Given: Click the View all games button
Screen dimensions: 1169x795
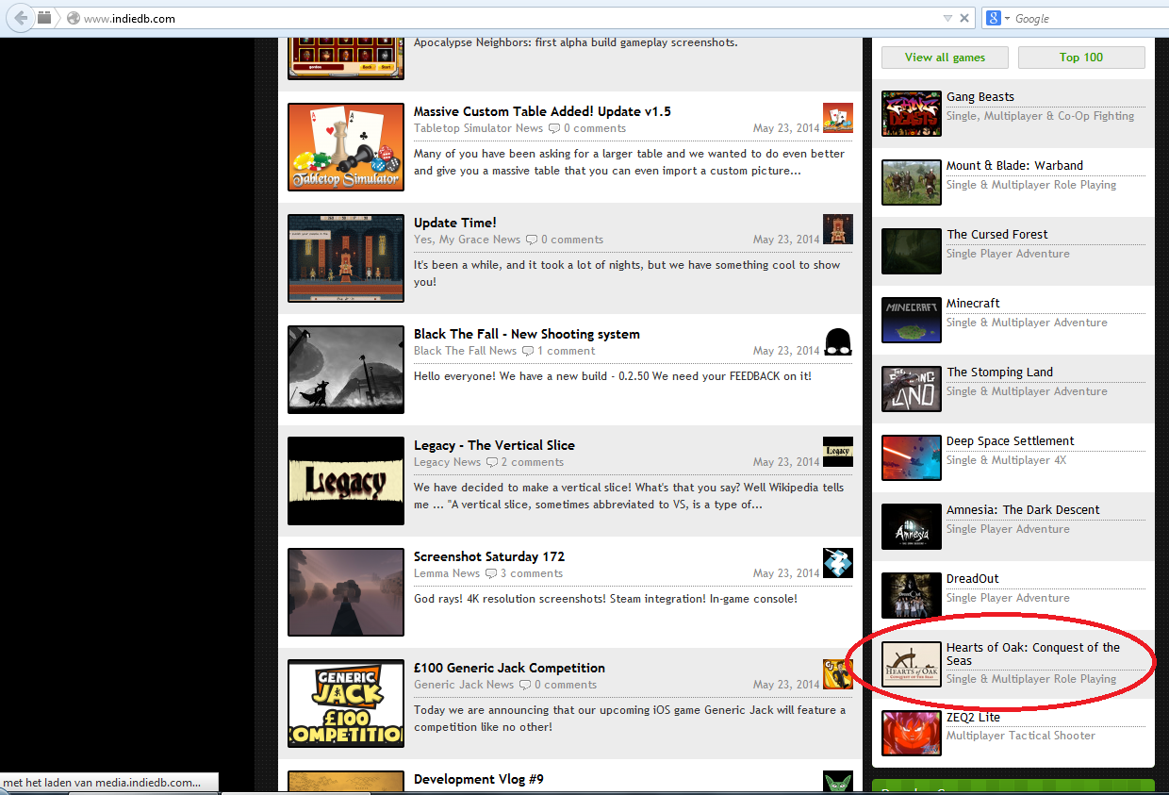Looking at the screenshot, I should pyautogui.click(x=945, y=58).
